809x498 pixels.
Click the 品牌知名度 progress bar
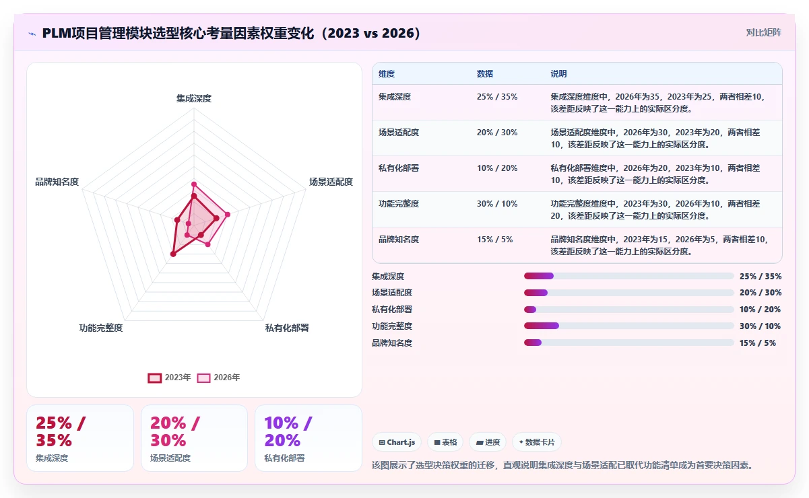629,343
